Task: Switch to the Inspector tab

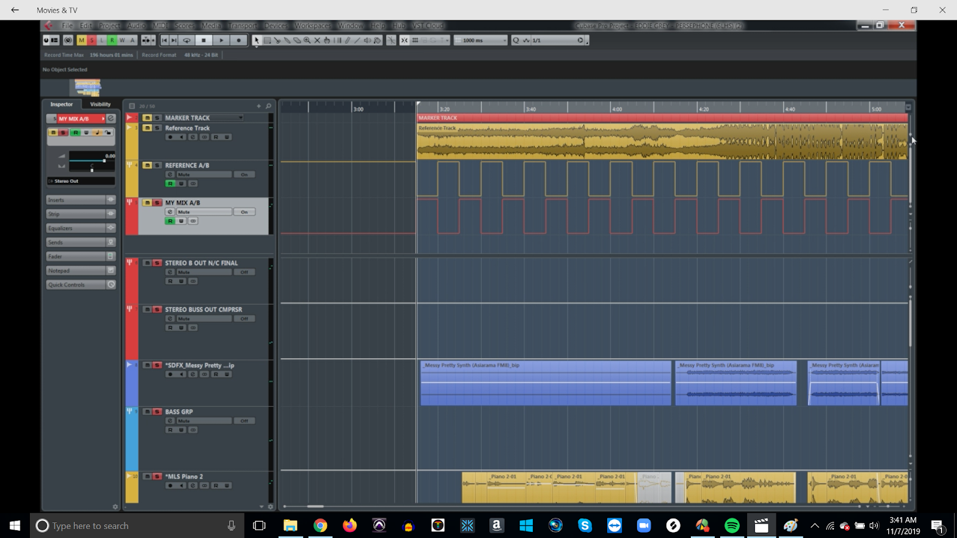Action: 62,104
